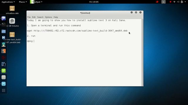Place cursor in the line 'Today I am going to show'
188x105 pixels.
(x=76, y=20)
